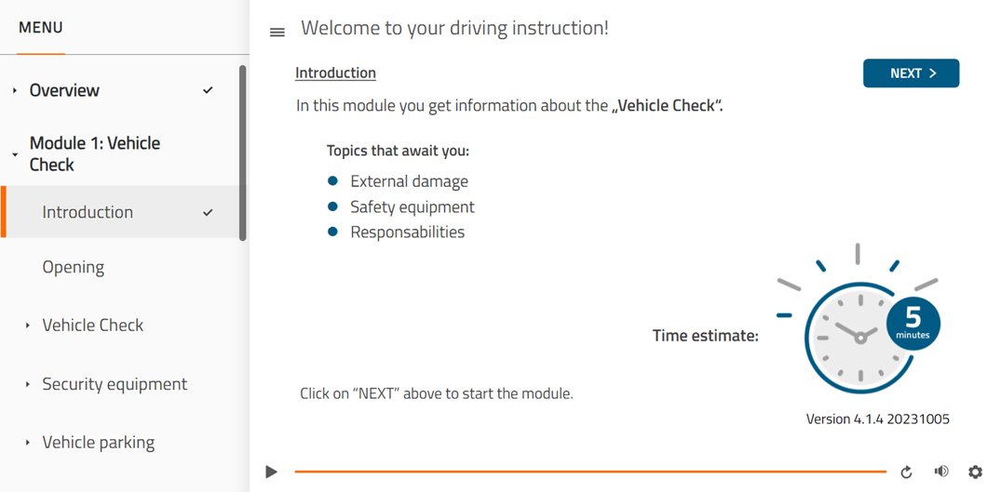Click the Introduction completion checkmark
987x492 pixels.
[x=208, y=212]
